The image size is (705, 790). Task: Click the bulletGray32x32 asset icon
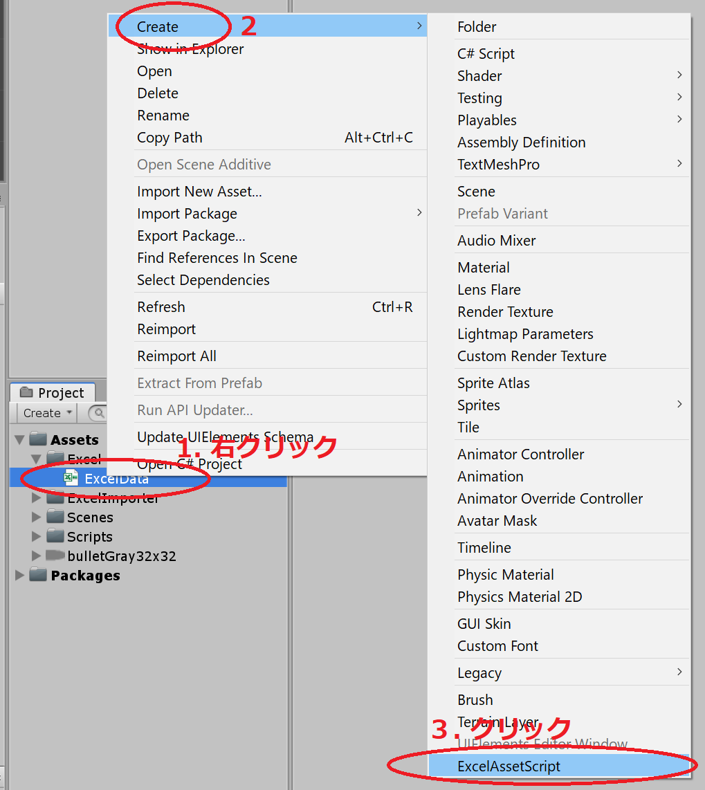coord(55,555)
